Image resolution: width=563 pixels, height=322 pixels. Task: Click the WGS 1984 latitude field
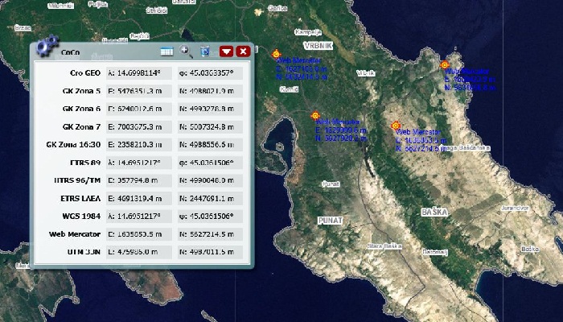[212, 216]
